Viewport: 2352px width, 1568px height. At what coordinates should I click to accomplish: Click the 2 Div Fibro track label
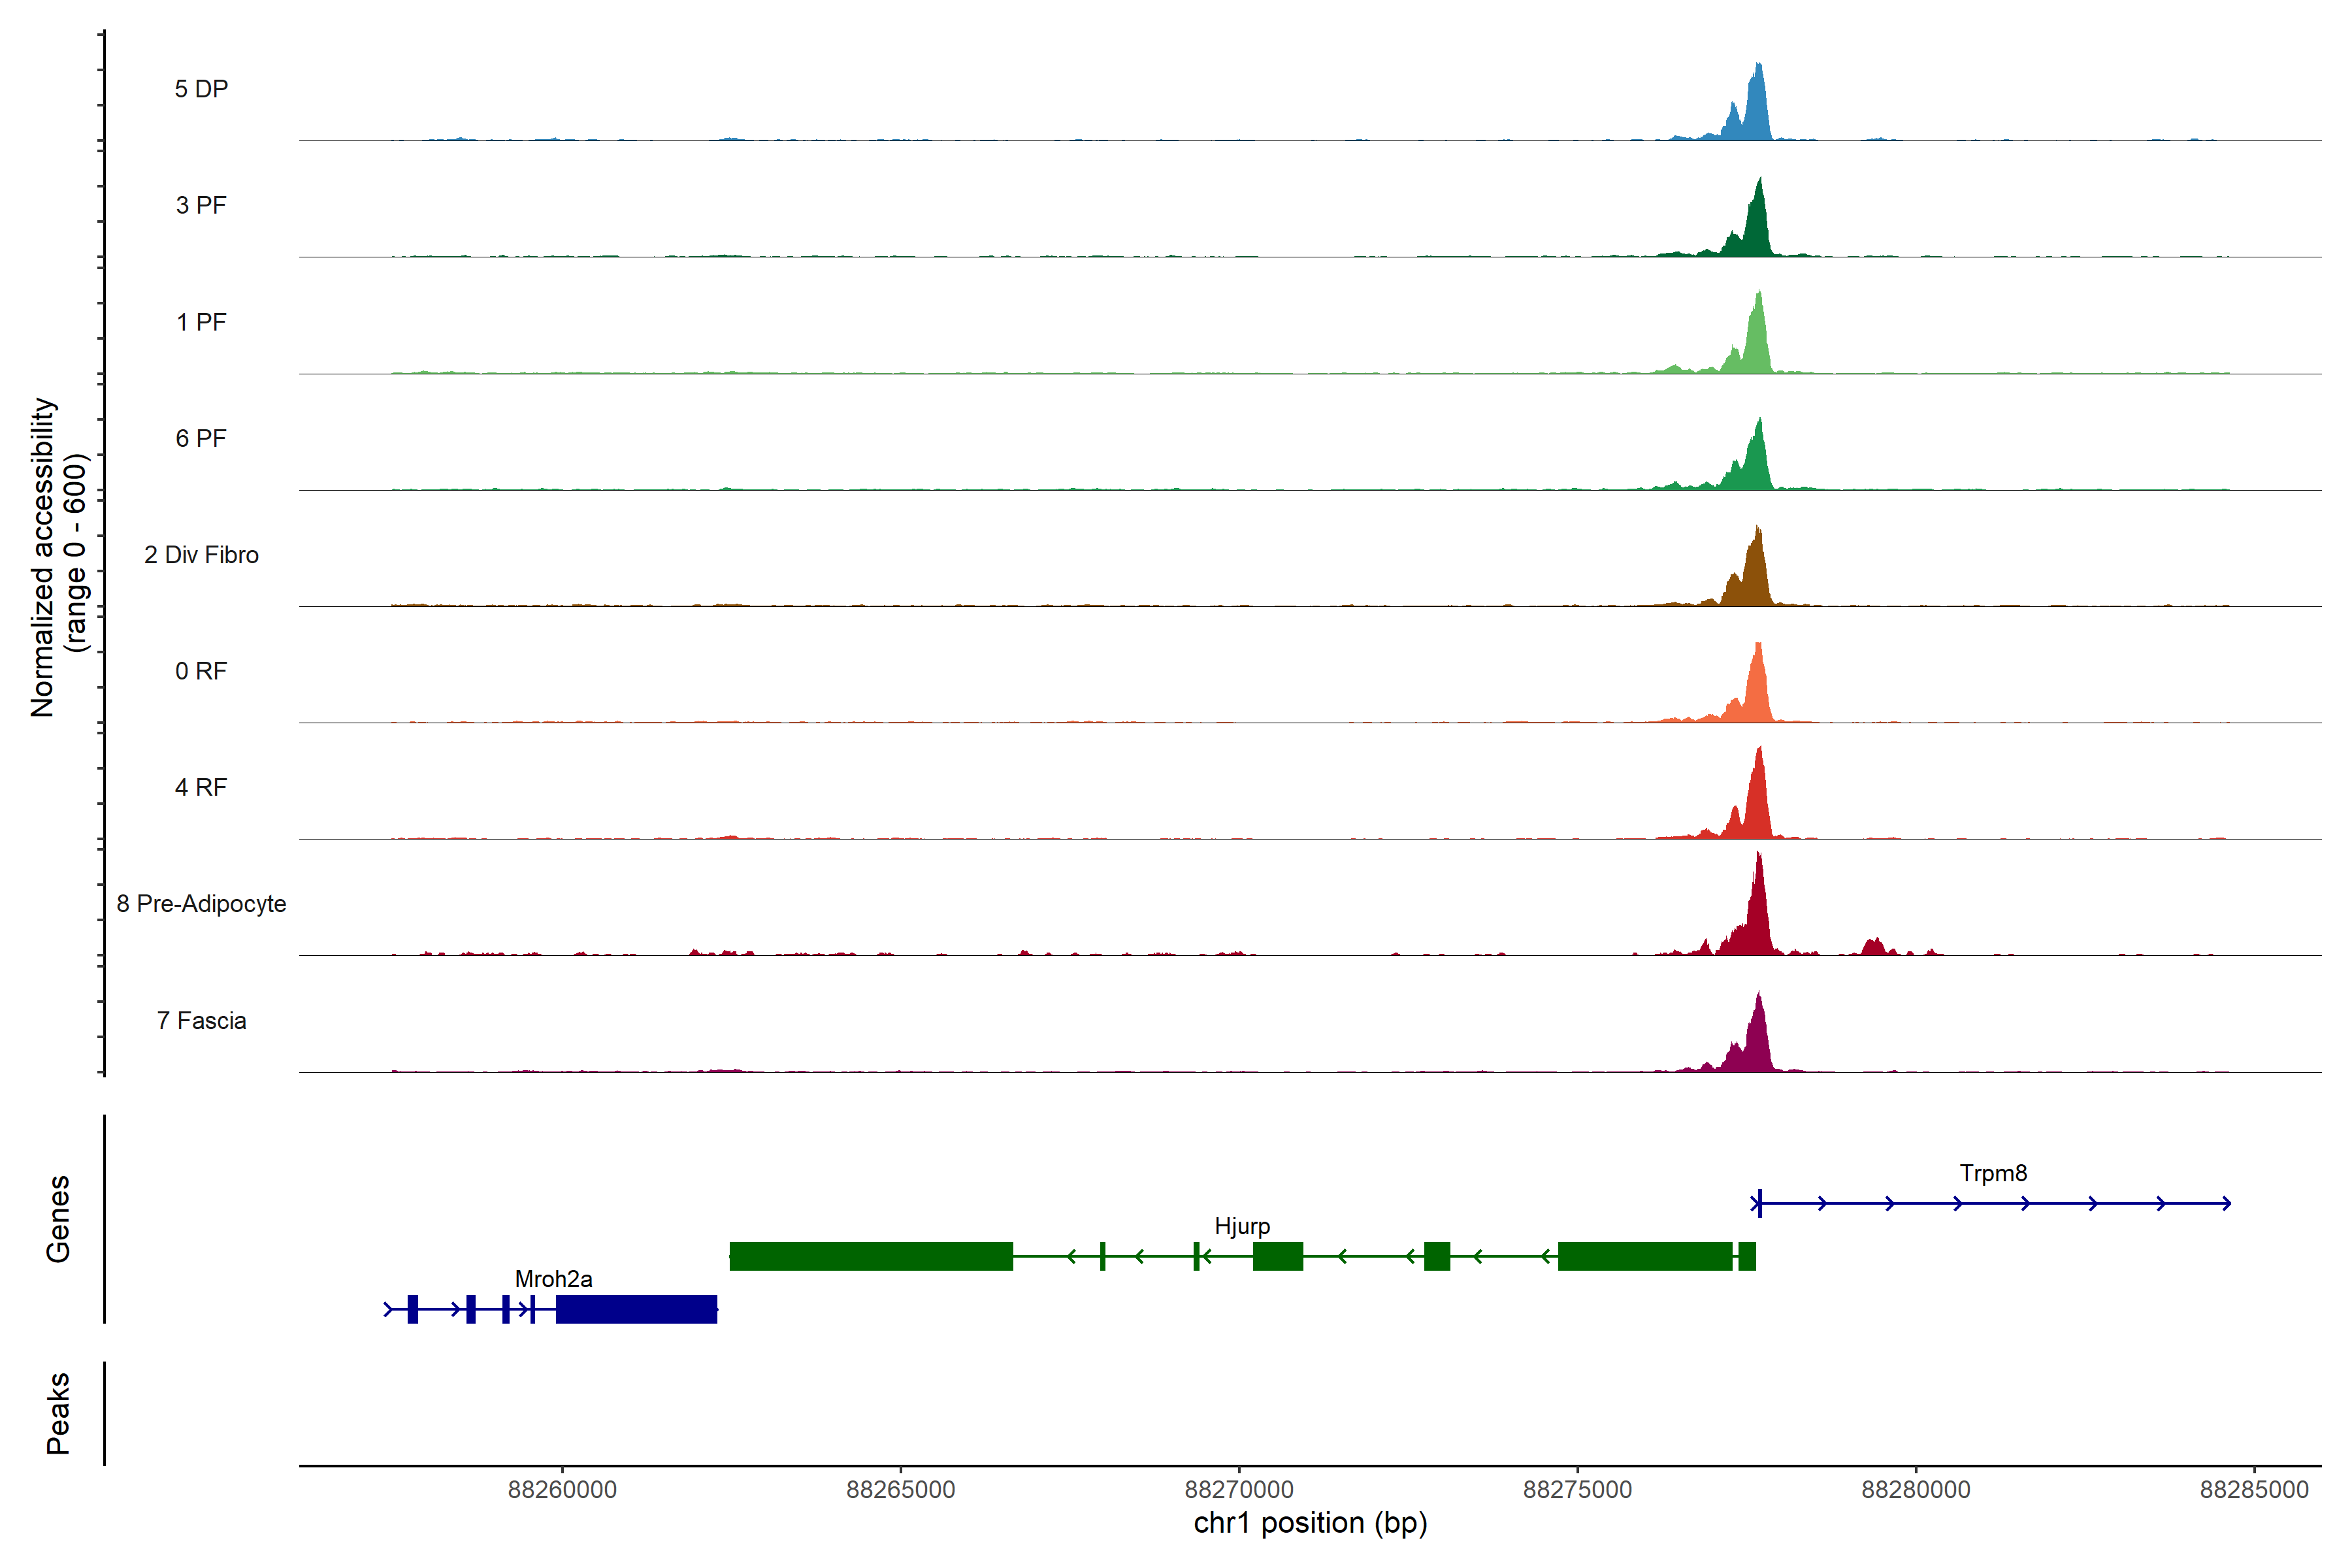tap(201, 555)
